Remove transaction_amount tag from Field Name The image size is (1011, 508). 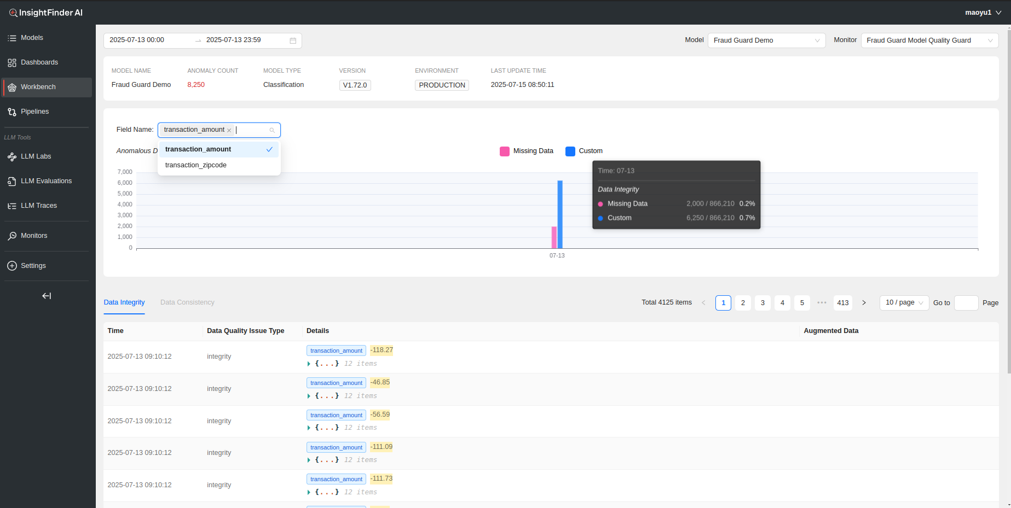pyautogui.click(x=229, y=130)
